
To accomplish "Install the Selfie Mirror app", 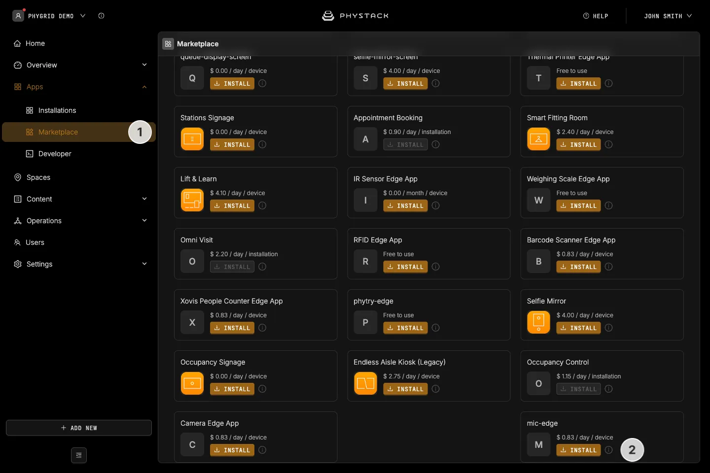I will [578, 328].
